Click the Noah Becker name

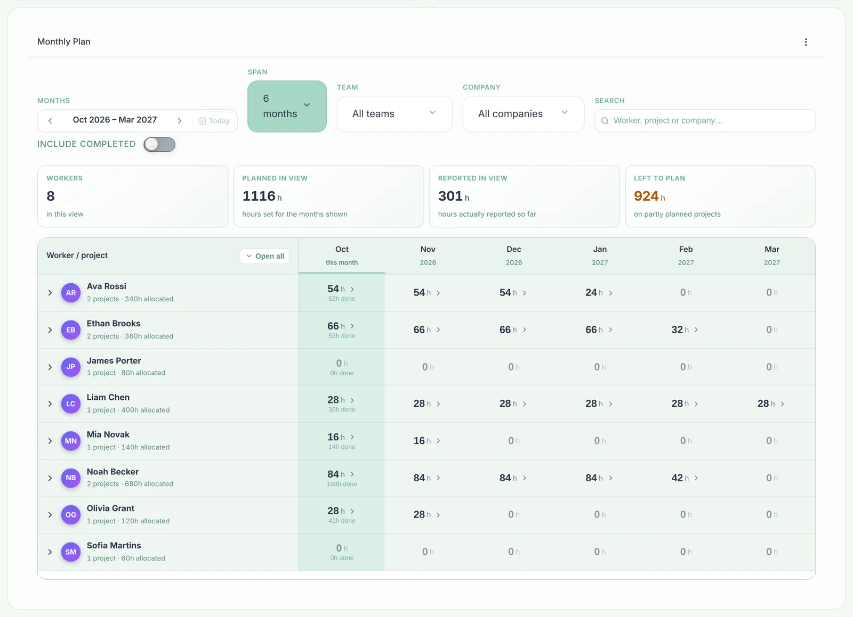(112, 472)
